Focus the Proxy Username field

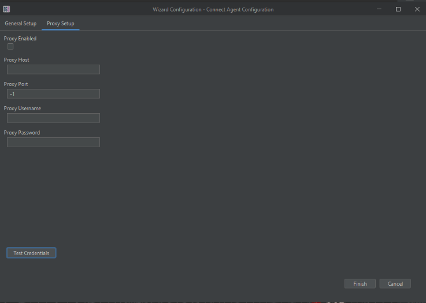(53, 118)
